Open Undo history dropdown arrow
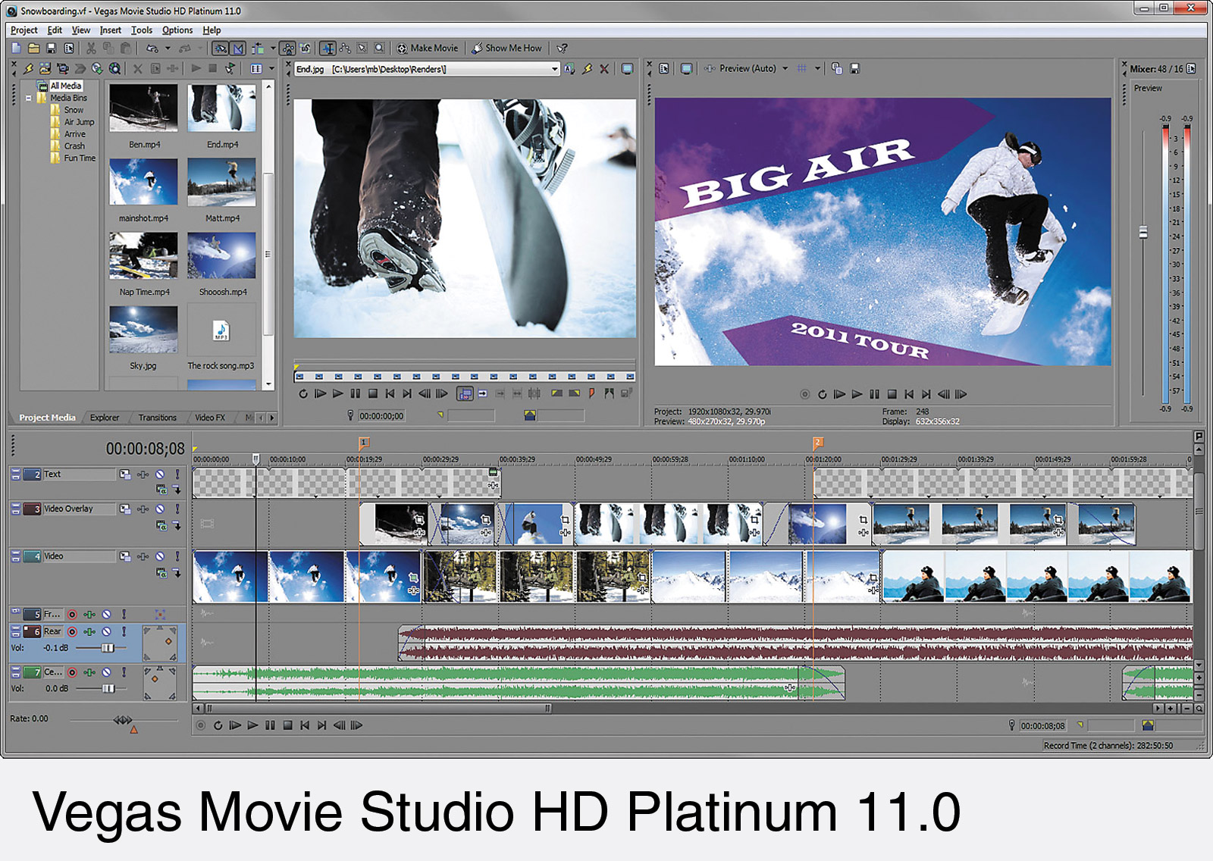The width and height of the screenshot is (1213, 861). [168, 48]
